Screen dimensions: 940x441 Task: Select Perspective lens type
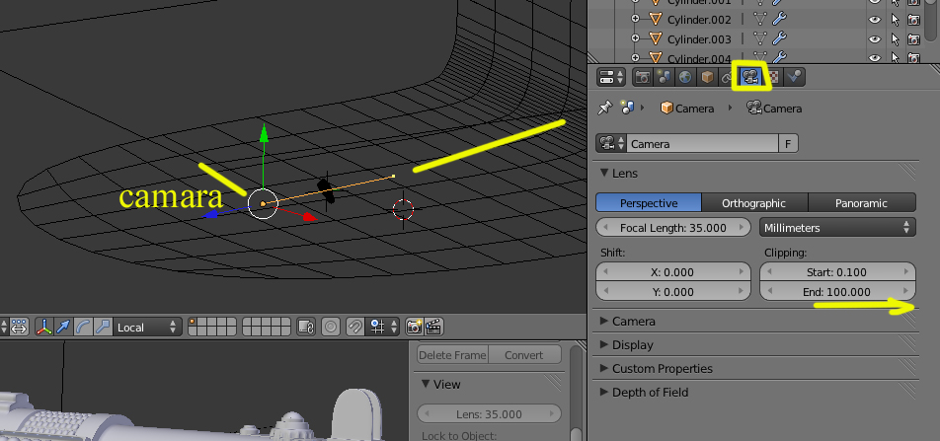[649, 203]
